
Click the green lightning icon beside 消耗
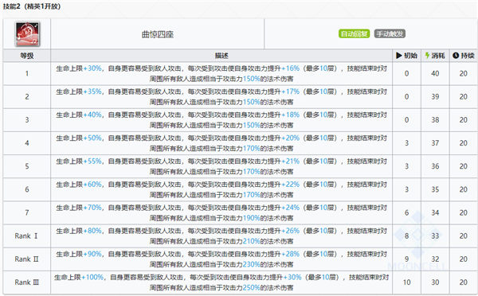(x=427, y=56)
